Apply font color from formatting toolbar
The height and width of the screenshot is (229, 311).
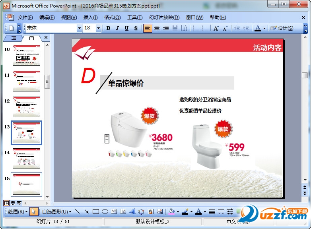258,28
